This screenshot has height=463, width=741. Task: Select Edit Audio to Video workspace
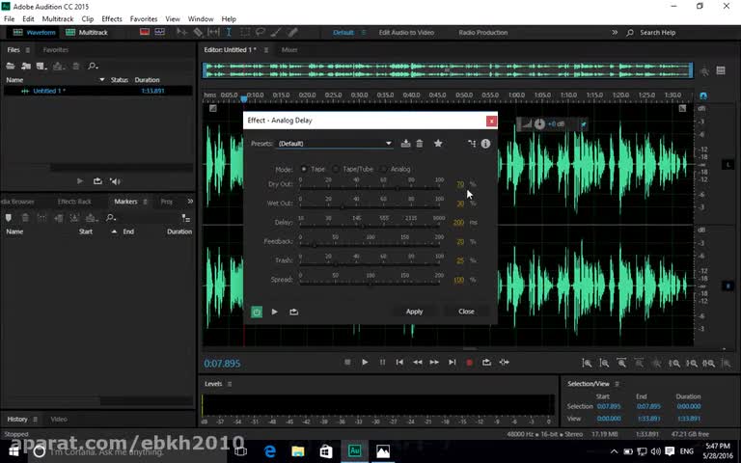[x=406, y=32]
